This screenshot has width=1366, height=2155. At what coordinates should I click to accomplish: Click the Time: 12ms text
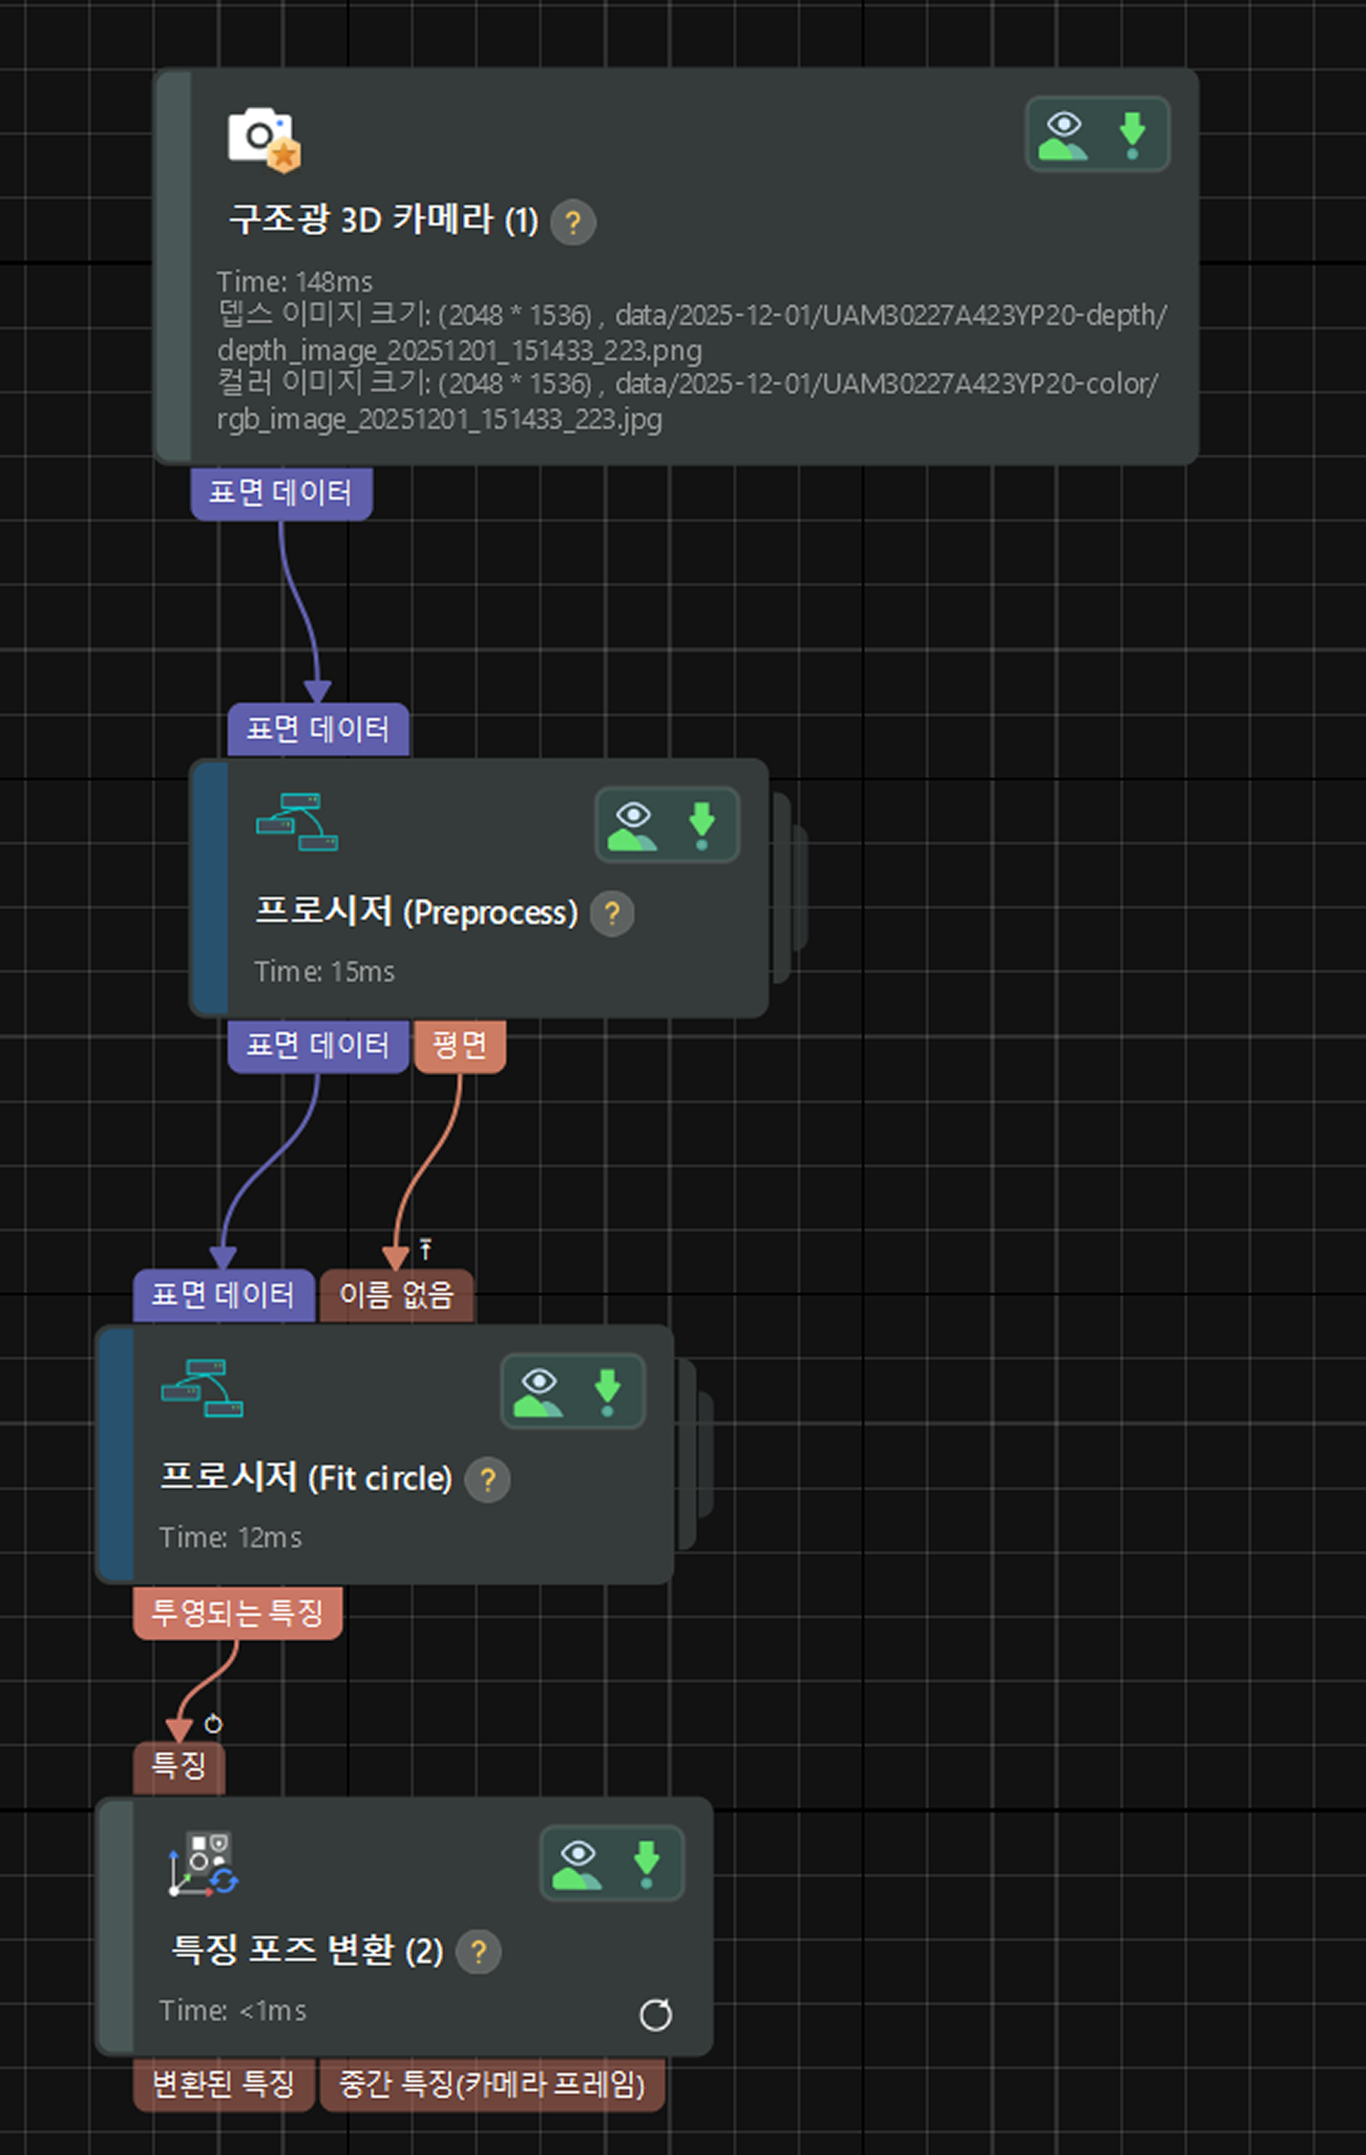230,1537
